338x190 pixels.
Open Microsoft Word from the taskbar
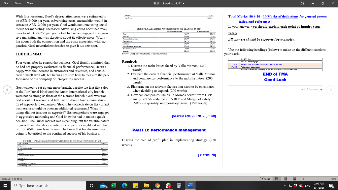click(190, 185)
